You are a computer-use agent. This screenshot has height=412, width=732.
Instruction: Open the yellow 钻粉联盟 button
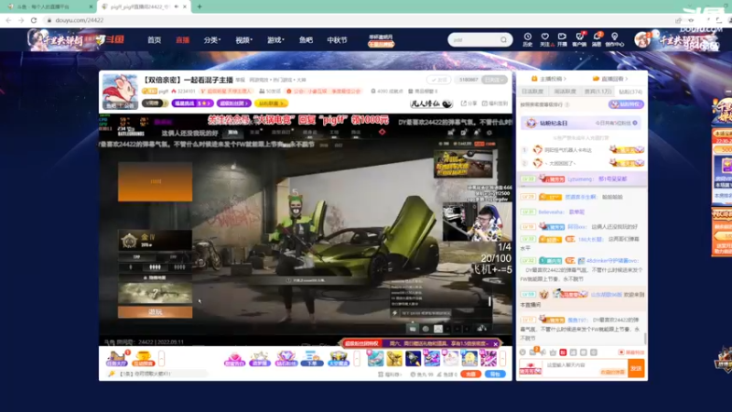point(271,103)
